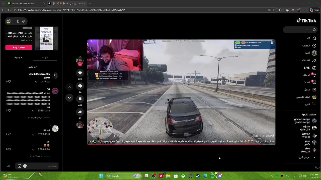321x180 pixels.
Task: Open the Windows Start menu
Action: [x=101, y=176]
